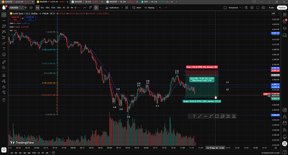Click the Publish button

282,7
